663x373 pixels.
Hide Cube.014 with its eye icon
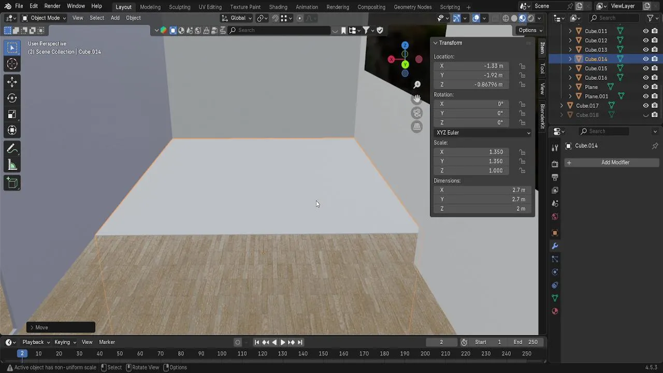646,59
